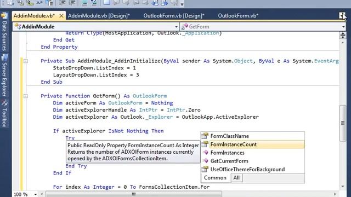Click the FormInstanceCount property description tooltip
Image resolution: width=351 pixels, height=197 pixels.
point(133,152)
